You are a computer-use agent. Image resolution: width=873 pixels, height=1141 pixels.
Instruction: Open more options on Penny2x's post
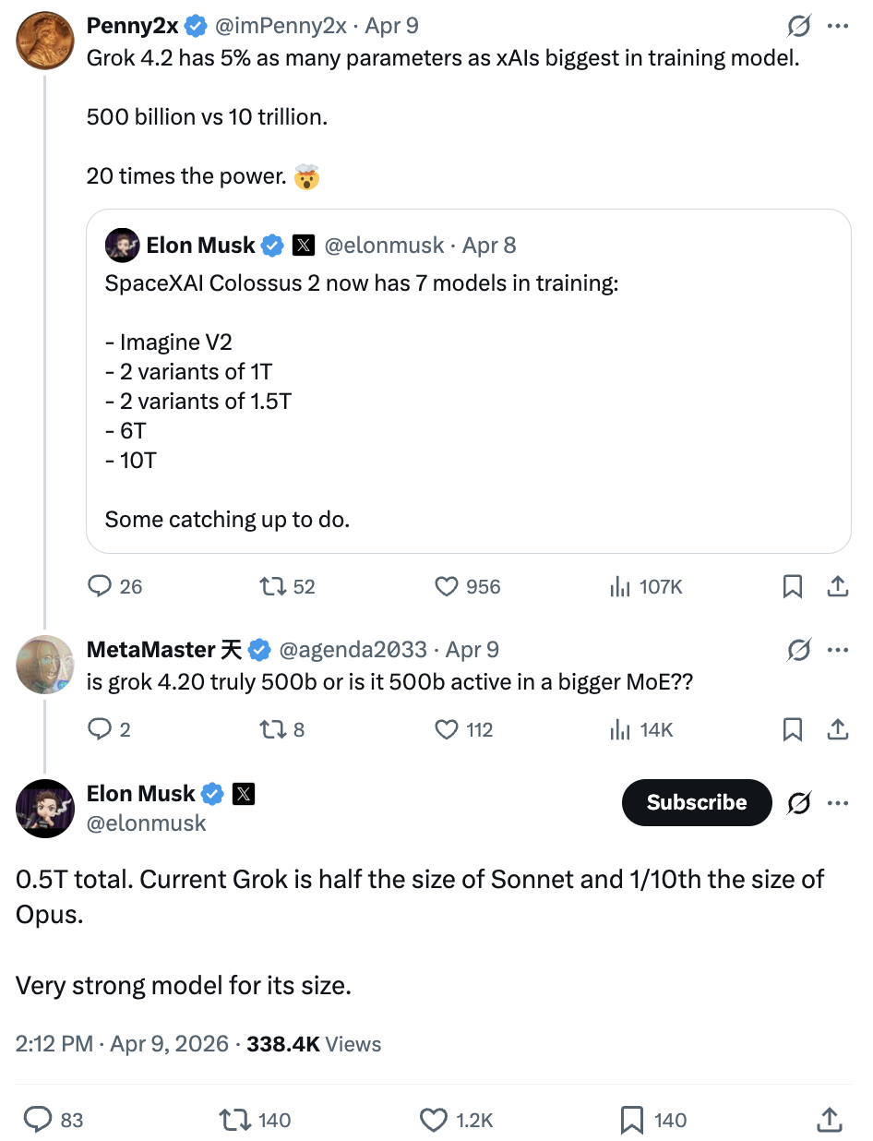coord(838,27)
